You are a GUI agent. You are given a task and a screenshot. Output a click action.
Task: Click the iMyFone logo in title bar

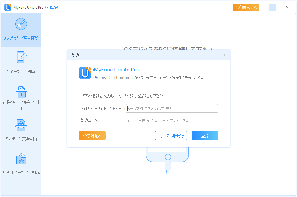pos(8,7)
